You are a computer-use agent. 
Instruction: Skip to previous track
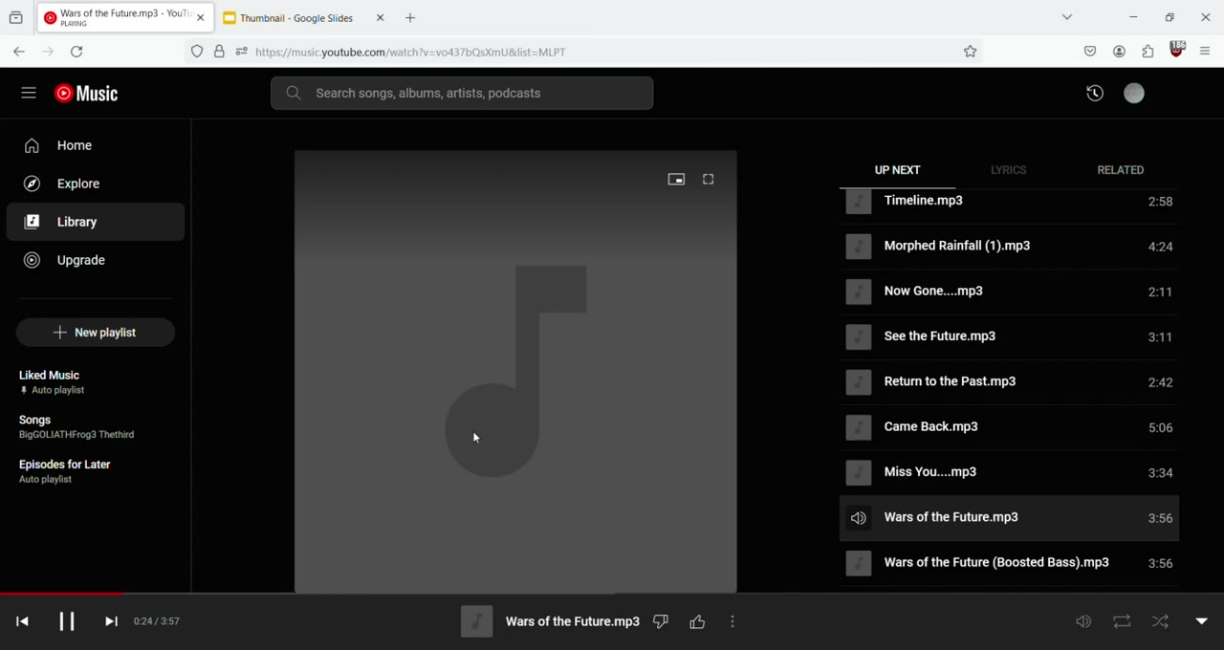(23, 622)
